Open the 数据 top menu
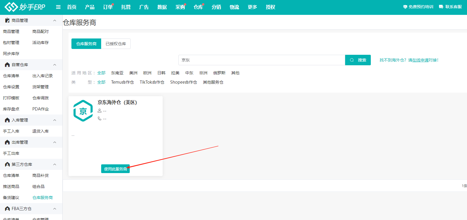 [x=162, y=7]
